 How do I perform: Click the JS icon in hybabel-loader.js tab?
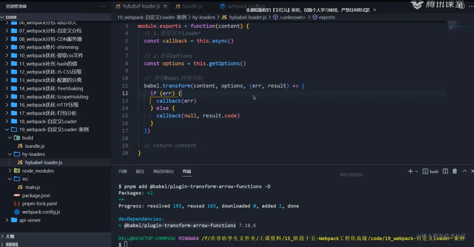(x=118, y=6)
